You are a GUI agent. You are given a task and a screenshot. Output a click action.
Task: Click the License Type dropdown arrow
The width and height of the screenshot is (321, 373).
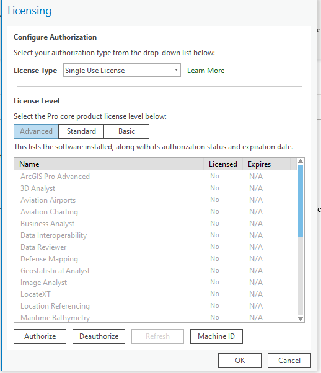tap(176, 70)
